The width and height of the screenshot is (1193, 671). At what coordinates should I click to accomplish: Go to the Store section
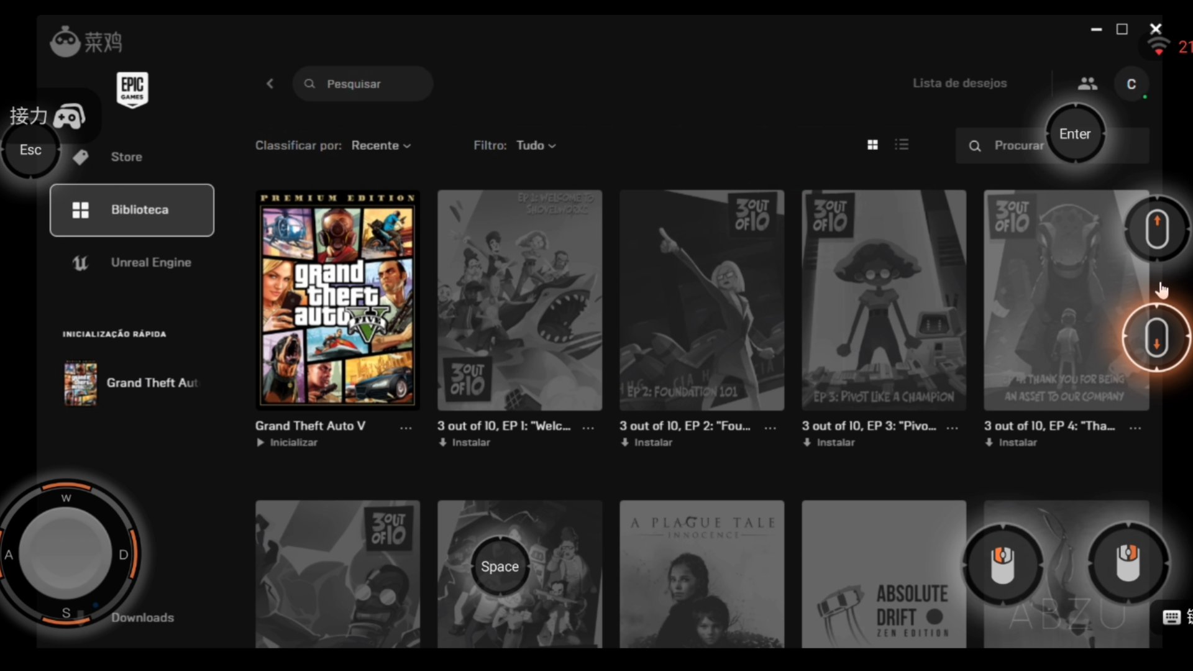[126, 157]
